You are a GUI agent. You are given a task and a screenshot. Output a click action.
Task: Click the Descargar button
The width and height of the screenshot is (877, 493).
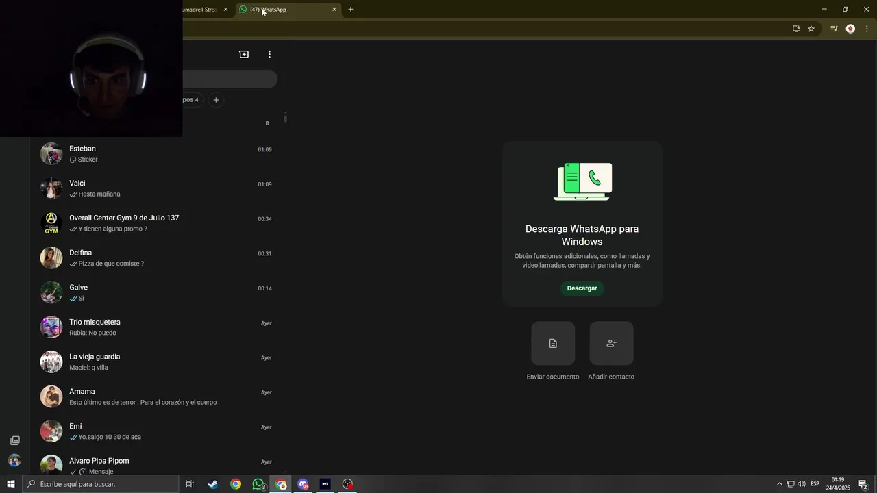[582, 288]
